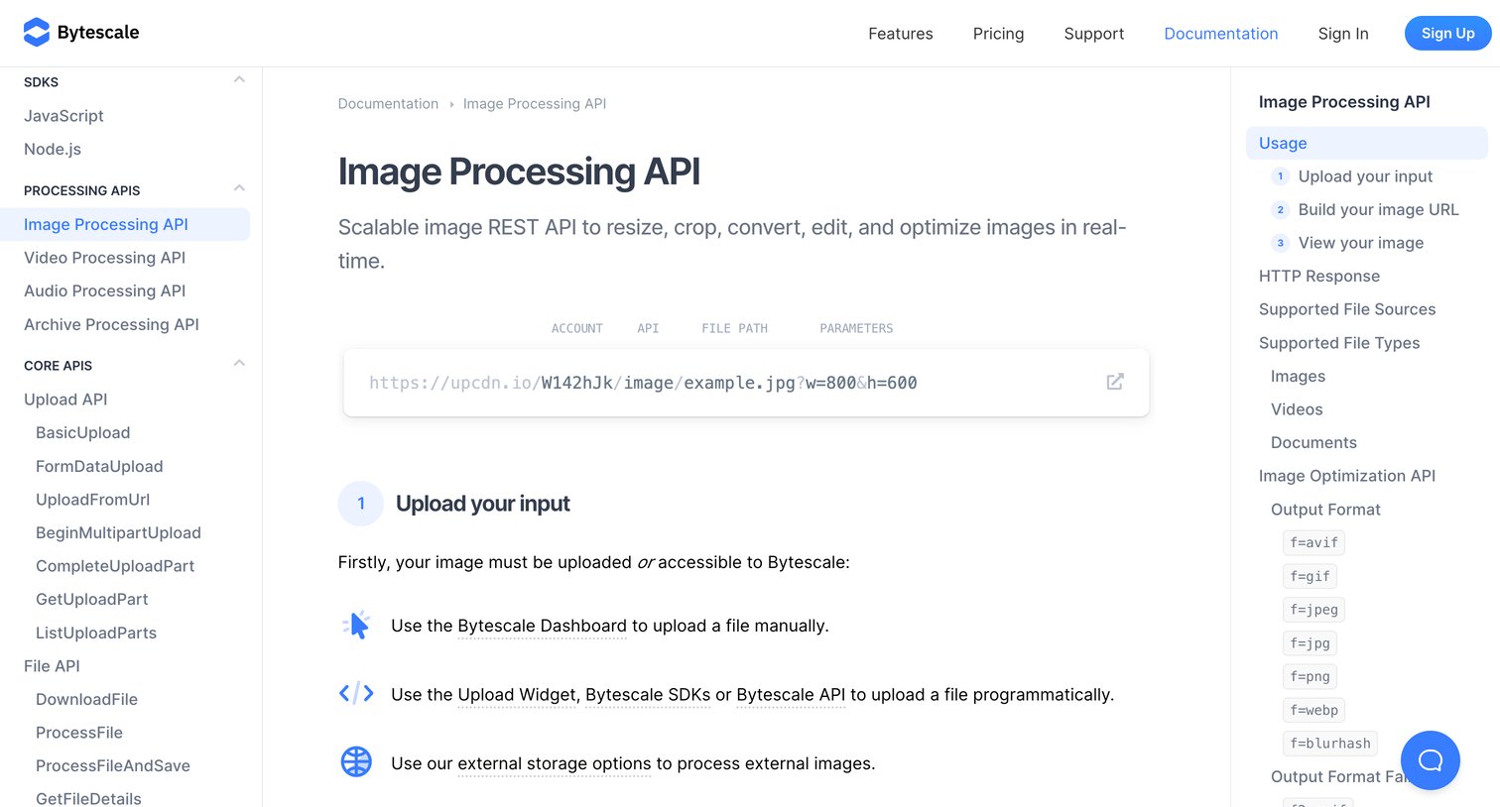
Task: Click Image Processing API breadcrumb
Action: point(535,104)
